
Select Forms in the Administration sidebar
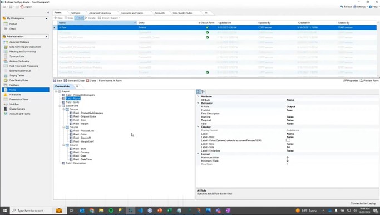pyautogui.click(x=26, y=90)
